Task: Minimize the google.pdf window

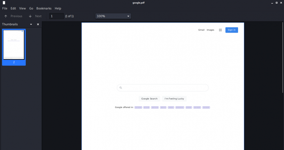Action: tap(272, 3)
